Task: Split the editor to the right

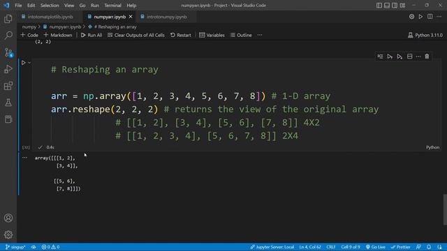Action: (x=430, y=17)
